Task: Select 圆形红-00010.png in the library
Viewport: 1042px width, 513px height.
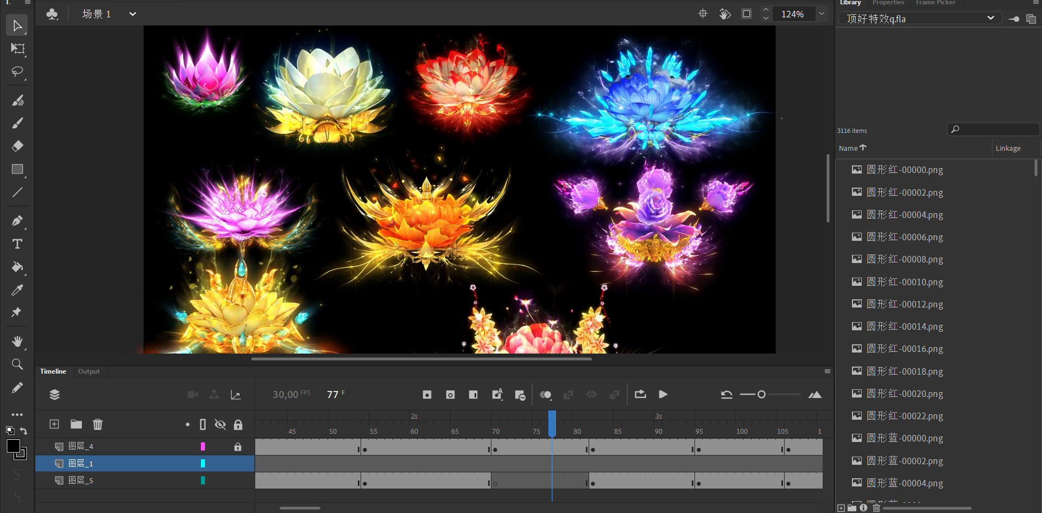Action: [x=905, y=282]
